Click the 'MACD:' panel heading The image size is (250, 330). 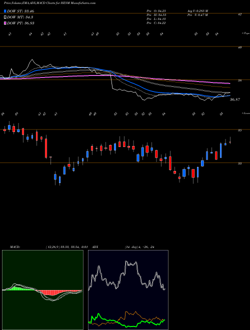pos(14,247)
